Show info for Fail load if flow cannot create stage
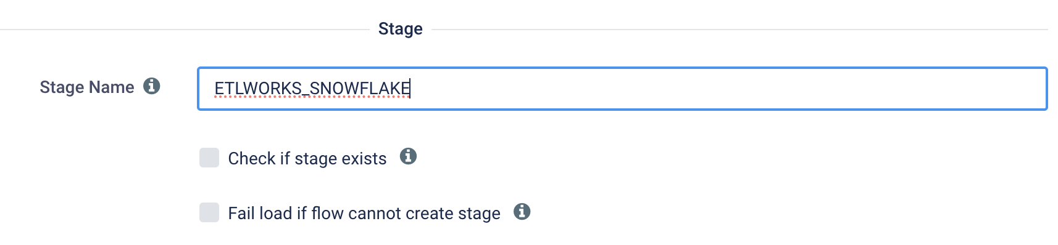This screenshot has height=245, width=1058. coord(522,212)
